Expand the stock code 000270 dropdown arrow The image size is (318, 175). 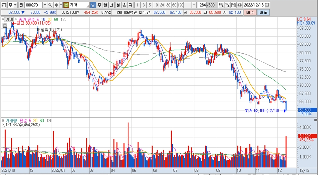pyautogui.click(x=45, y=5)
